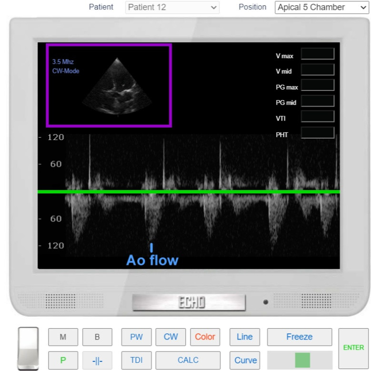Screen dimensions: 371x371
Task: Click the upper '120' scale value
Action: tap(56, 137)
